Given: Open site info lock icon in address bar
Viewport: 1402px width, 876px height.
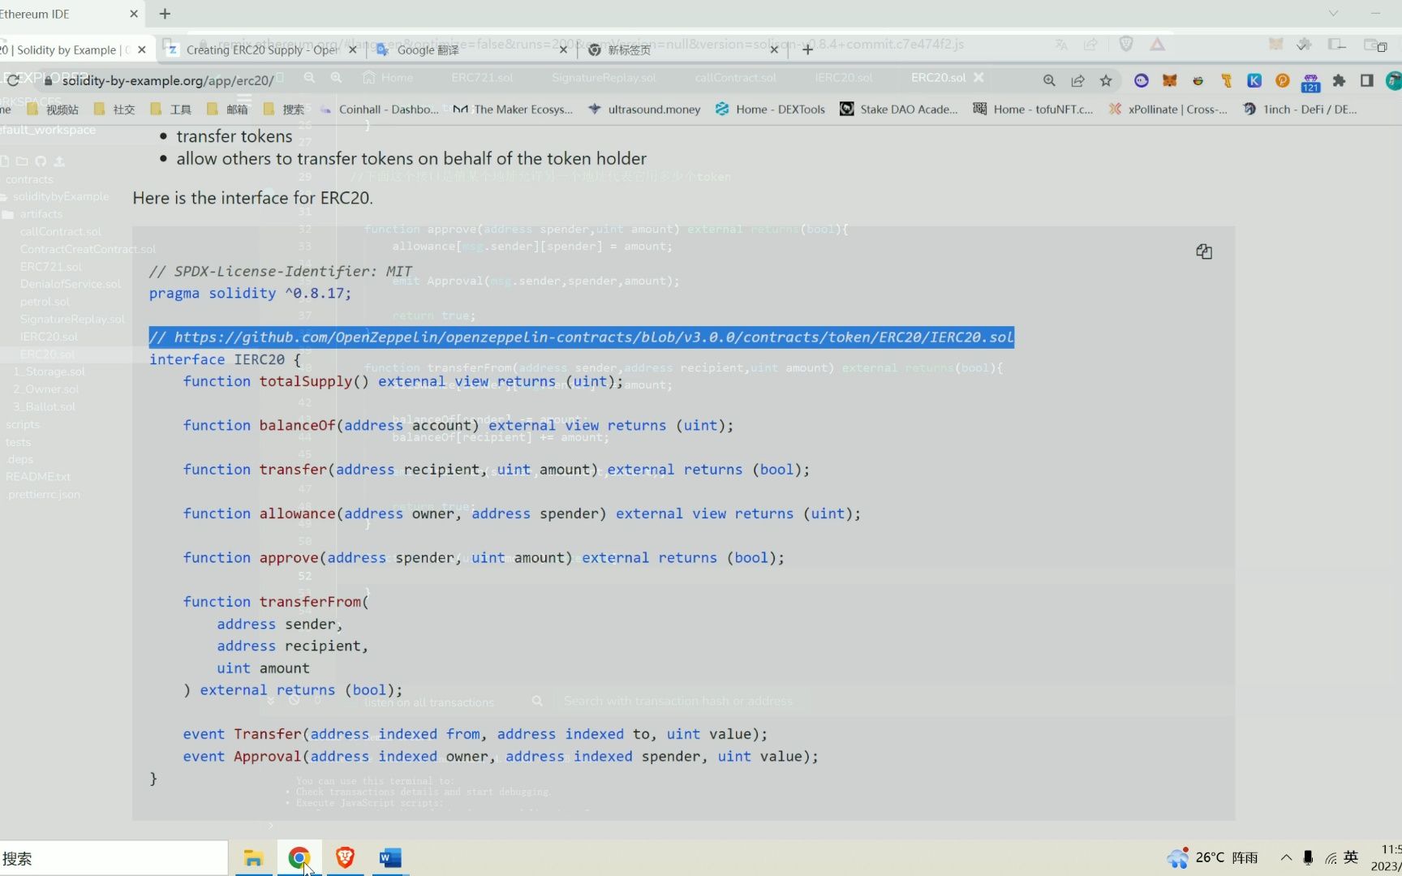Looking at the screenshot, I should tap(48, 80).
